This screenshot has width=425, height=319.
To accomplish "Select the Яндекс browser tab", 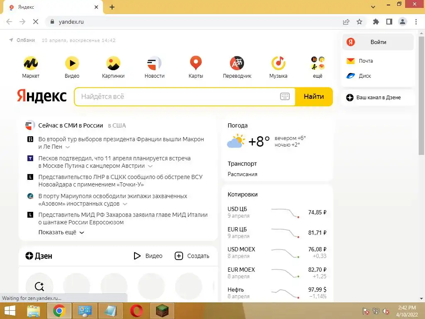I will [53, 7].
